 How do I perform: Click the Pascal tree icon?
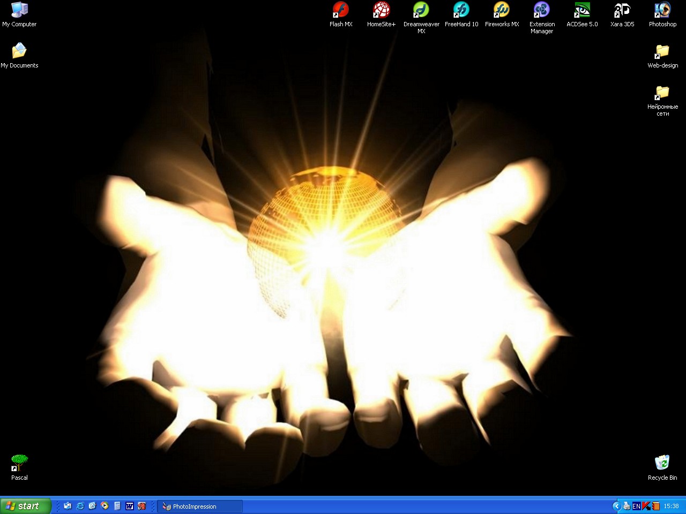point(19,463)
